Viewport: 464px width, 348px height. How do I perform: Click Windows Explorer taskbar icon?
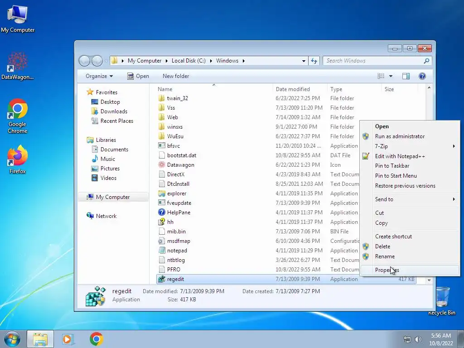coord(40,339)
